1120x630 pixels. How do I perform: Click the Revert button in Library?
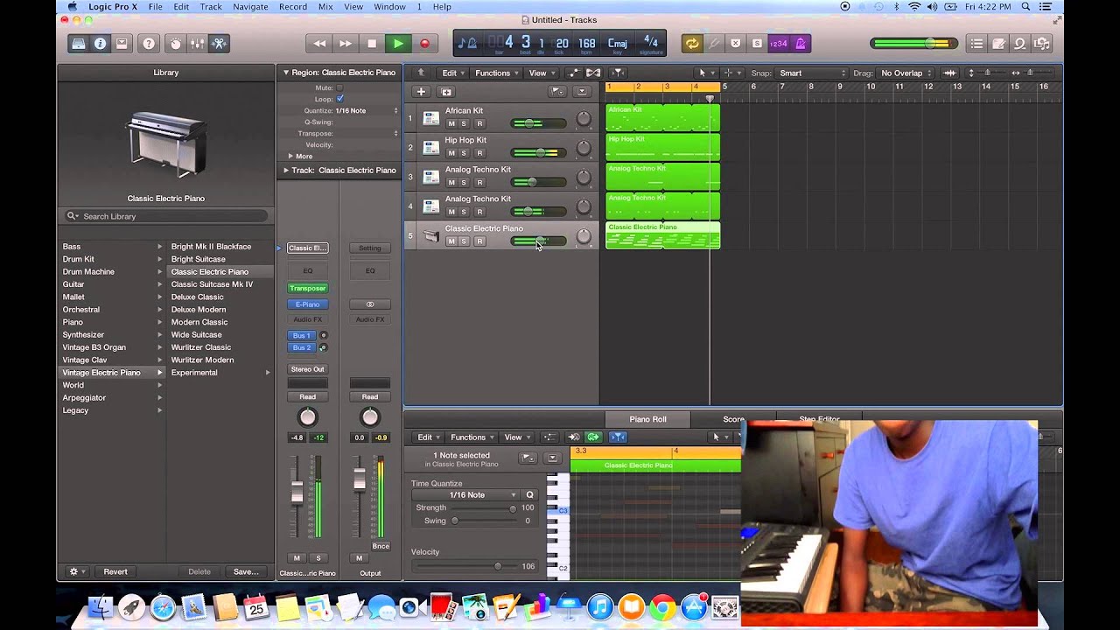pos(115,572)
